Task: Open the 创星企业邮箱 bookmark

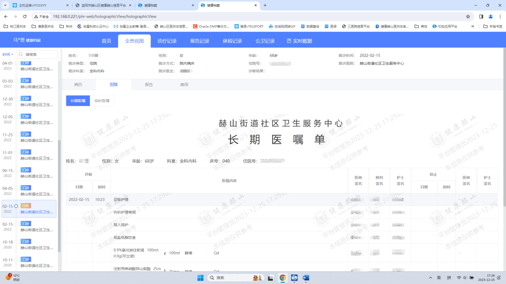Action: point(131,26)
